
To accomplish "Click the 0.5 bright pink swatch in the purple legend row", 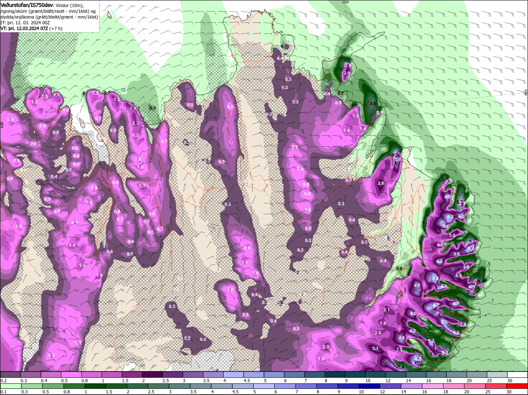I will 71,374.
